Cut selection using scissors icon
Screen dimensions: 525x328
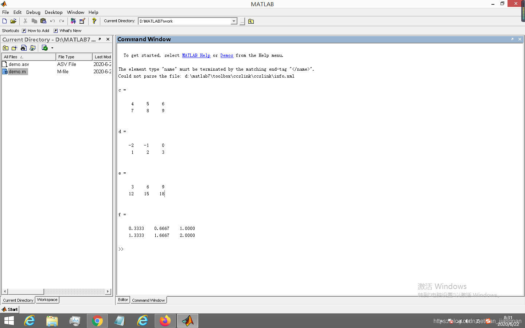[x=25, y=21]
